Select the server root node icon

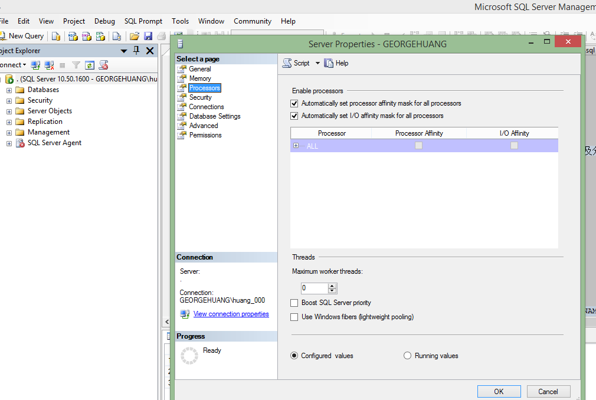coord(9,79)
